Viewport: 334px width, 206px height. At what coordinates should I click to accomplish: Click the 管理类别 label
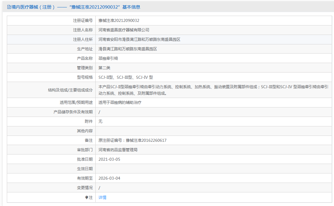click(85, 68)
